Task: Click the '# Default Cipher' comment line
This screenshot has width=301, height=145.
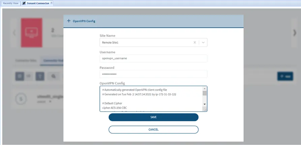Action: pos(112,103)
